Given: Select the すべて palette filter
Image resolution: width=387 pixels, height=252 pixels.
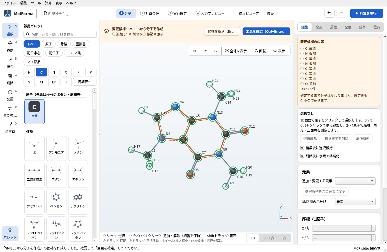Looking at the screenshot, I should click(x=32, y=44).
